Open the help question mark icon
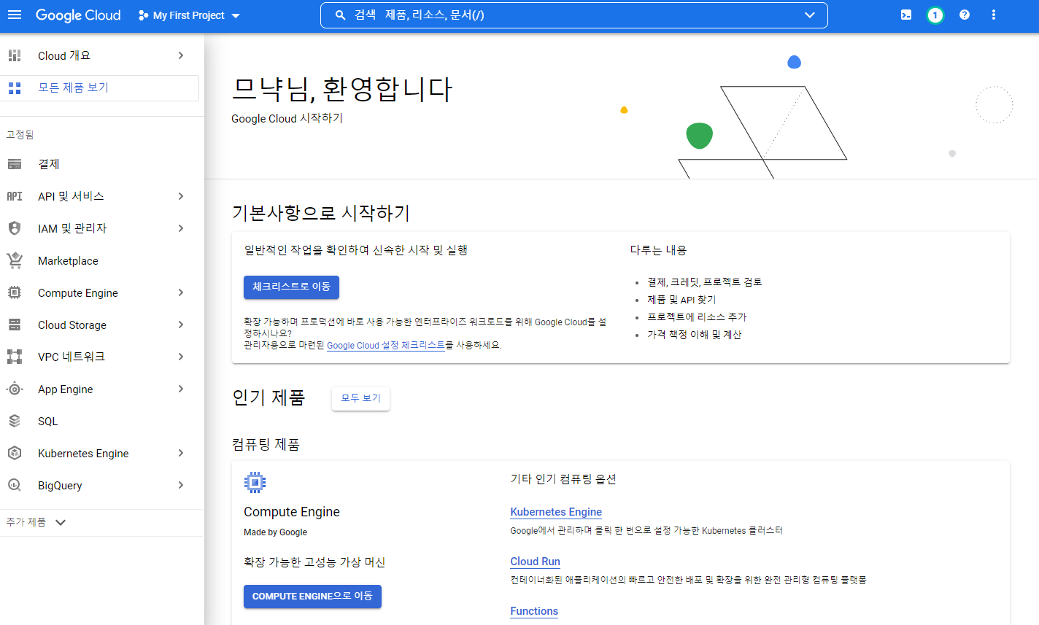Viewport: 1039px width, 625px height. pos(965,15)
